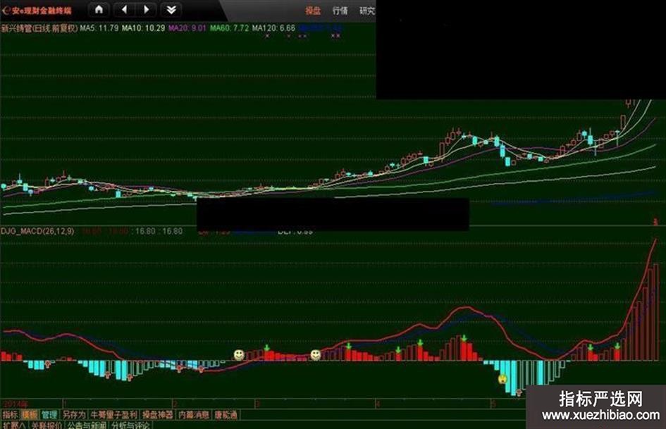Click the sad face marker on MACD

502,378
